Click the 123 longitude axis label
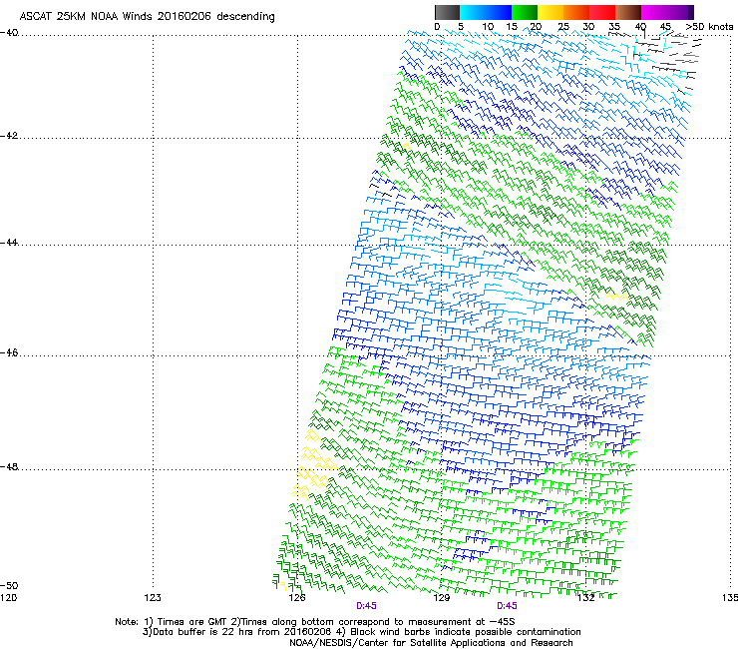The width and height of the screenshot is (738, 649). 153,598
